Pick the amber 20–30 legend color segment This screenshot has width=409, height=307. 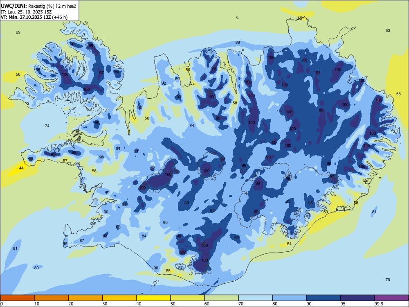tap(85, 298)
